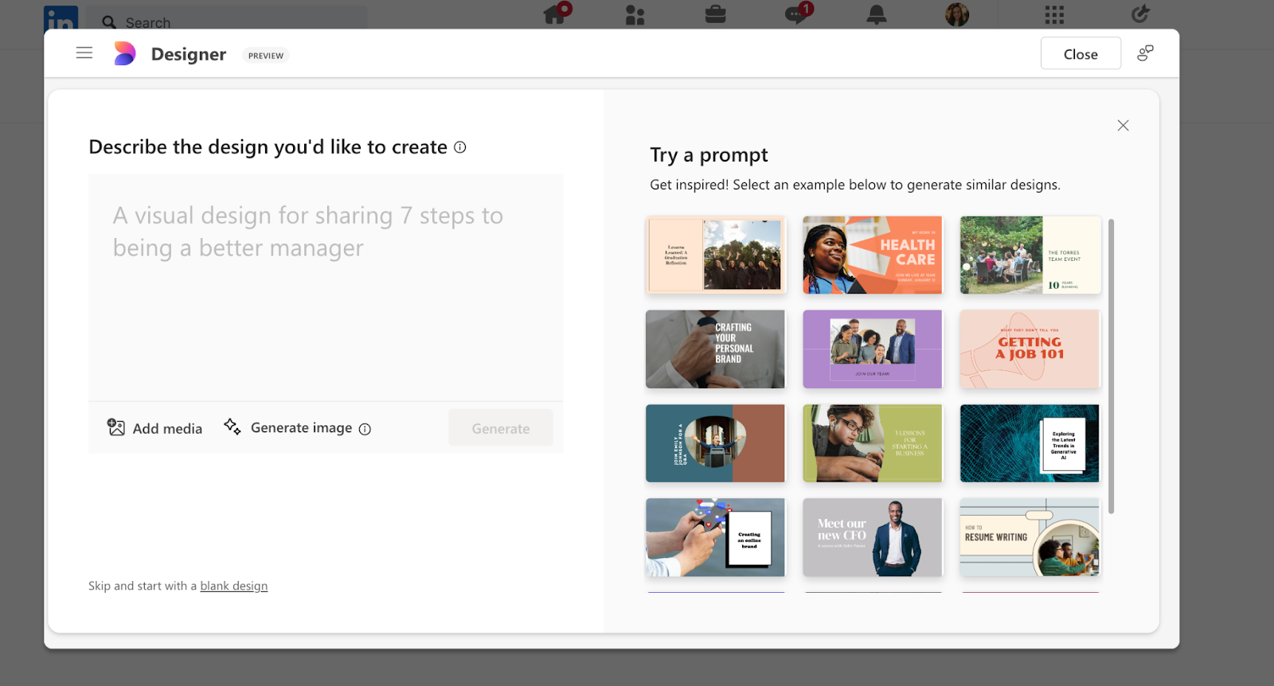Viewport: 1274px width, 686px height.
Task: Open the Notifications bell on LinkedIn
Action: (x=877, y=14)
